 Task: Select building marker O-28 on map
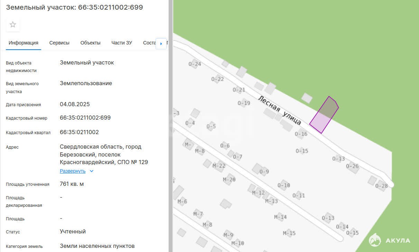point(381,186)
